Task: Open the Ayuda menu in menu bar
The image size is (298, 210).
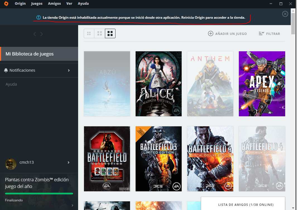Action: (x=83, y=4)
